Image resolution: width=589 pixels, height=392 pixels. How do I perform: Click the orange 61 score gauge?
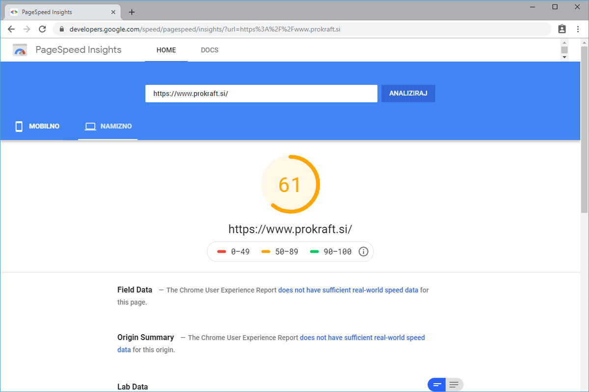click(x=290, y=185)
